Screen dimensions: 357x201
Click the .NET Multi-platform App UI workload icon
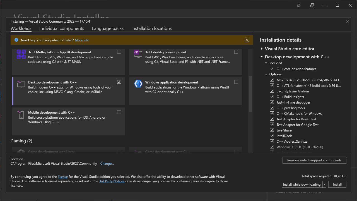(21, 54)
